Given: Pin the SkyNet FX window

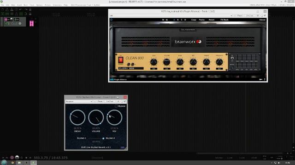Looking at the screenshot, I should [118, 97].
